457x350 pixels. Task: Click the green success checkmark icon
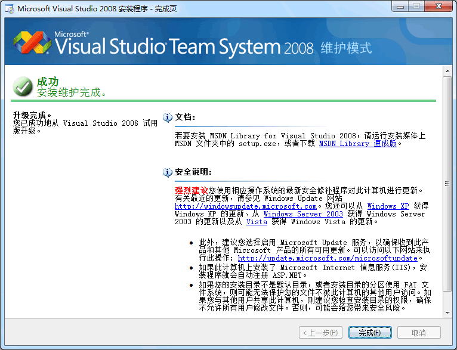pyautogui.click(x=23, y=86)
